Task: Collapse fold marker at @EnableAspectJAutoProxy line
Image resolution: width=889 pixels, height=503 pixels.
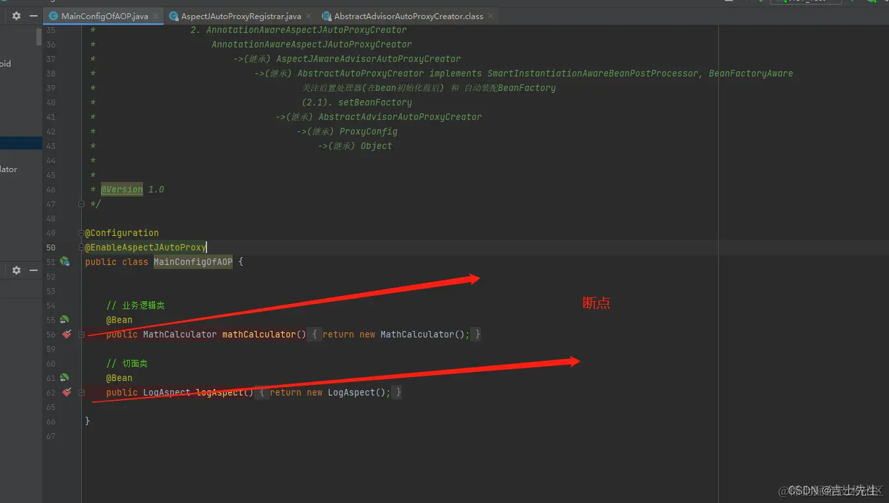Action: [x=81, y=247]
